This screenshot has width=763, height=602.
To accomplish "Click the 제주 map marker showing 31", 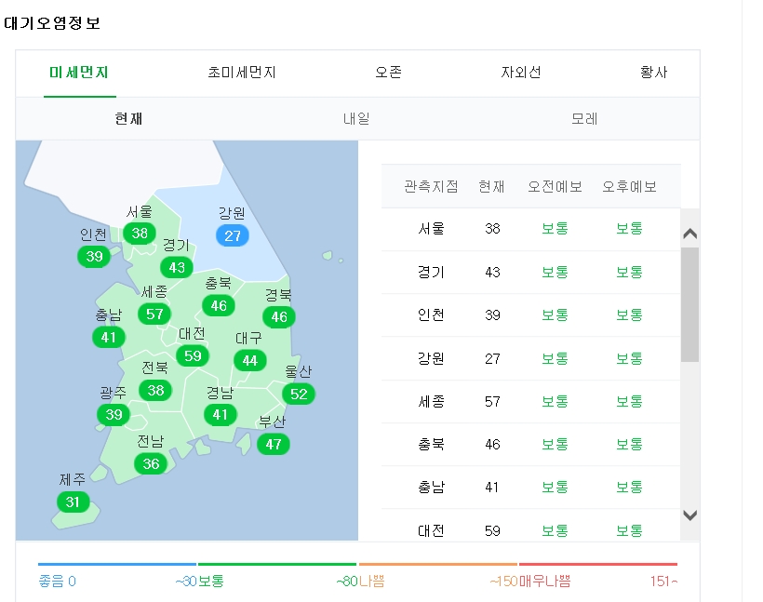I will click(x=73, y=502).
